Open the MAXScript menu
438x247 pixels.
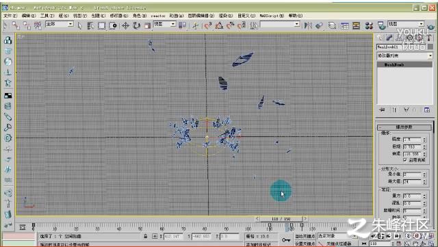[x=272, y=16]
